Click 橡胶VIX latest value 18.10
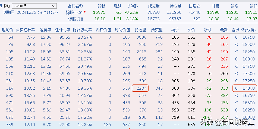Viewport: 258px width, 129px height. [x=100, y=19]
